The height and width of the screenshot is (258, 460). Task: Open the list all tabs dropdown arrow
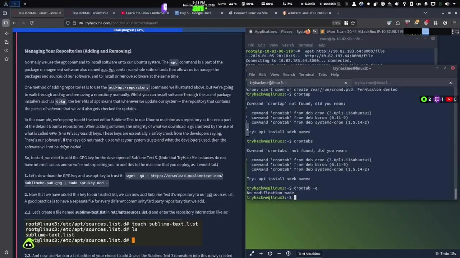[x=425, y=13]
